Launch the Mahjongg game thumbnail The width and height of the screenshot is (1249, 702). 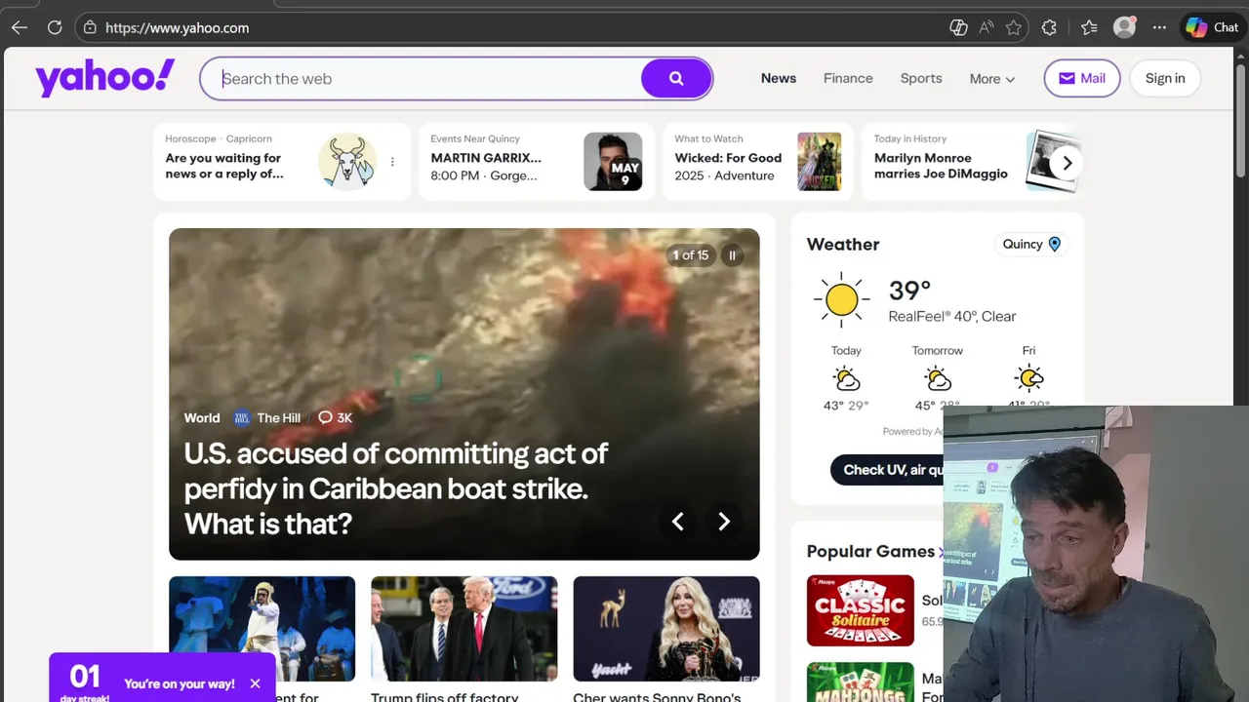point(861,682)
